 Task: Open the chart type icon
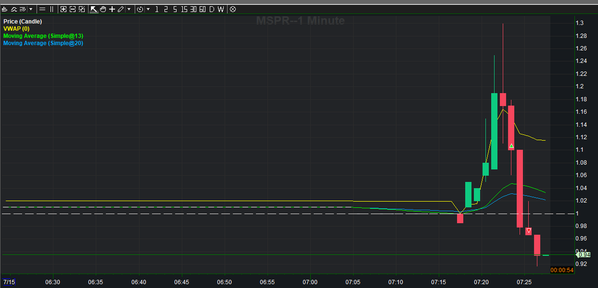(x=4, y=9)
